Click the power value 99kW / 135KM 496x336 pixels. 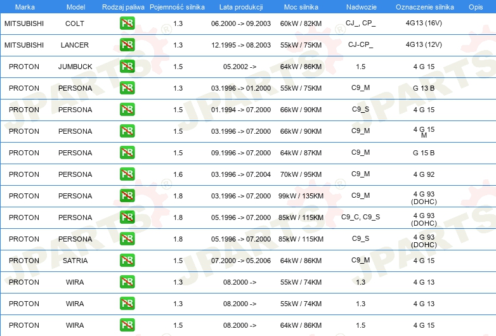[301, 196]
